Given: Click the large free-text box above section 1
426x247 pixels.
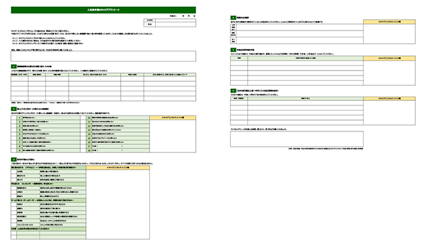Looking at the screenshot, I should (103, 56).
